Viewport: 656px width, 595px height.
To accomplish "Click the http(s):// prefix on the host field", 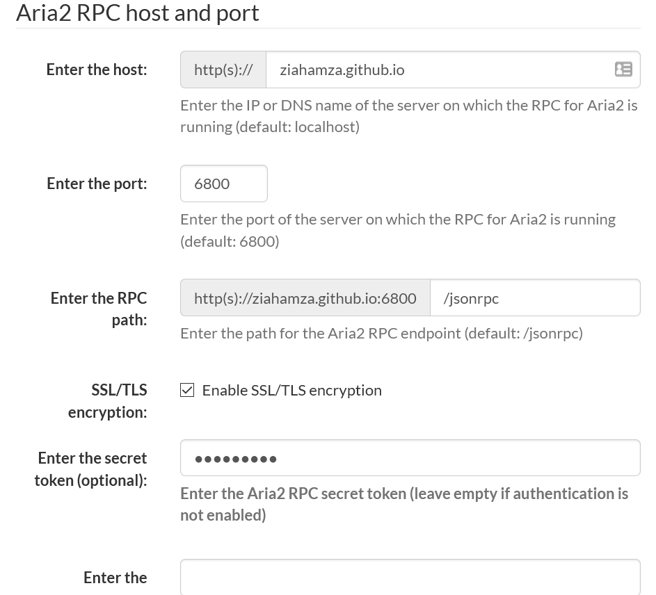I will [223, 70].
